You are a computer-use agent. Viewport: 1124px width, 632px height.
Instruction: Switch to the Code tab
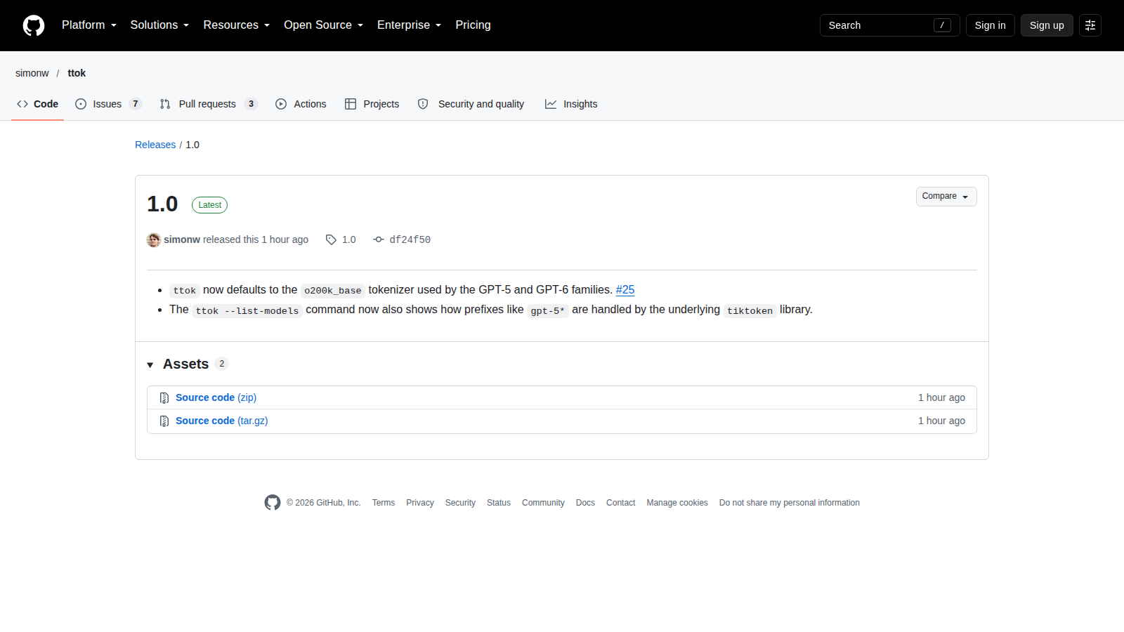[x=37, y=104]
